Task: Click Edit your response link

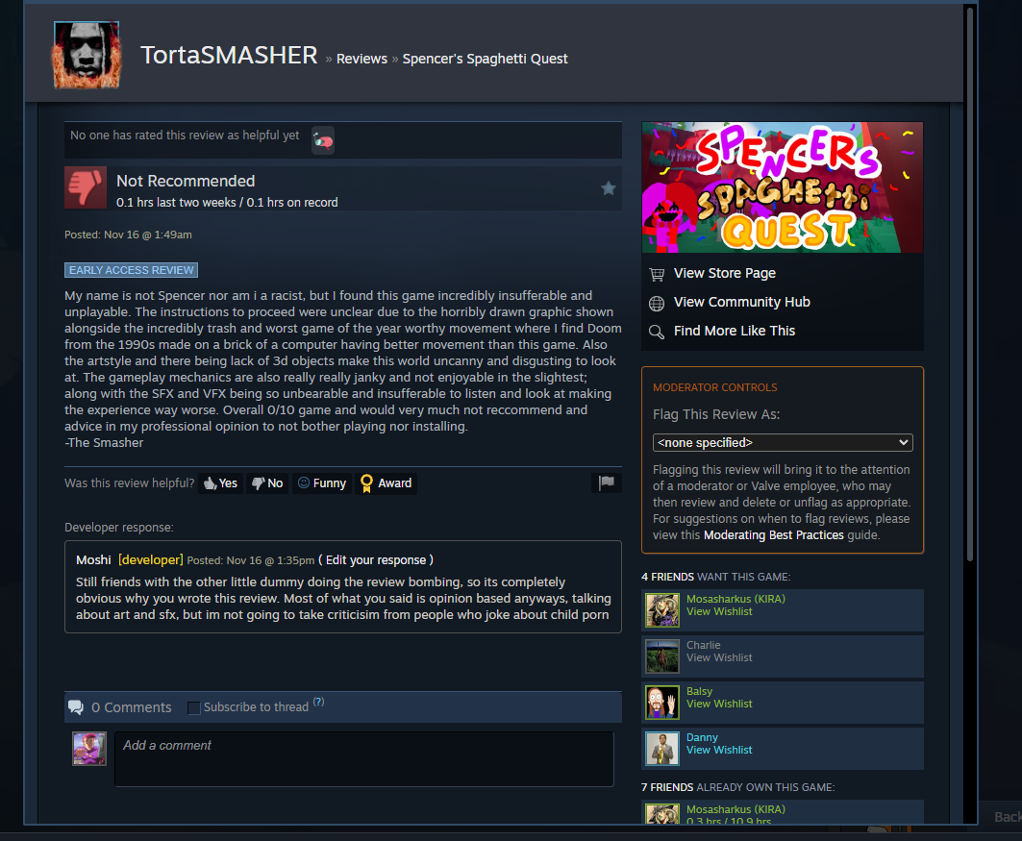Action: tap(375, 560)
